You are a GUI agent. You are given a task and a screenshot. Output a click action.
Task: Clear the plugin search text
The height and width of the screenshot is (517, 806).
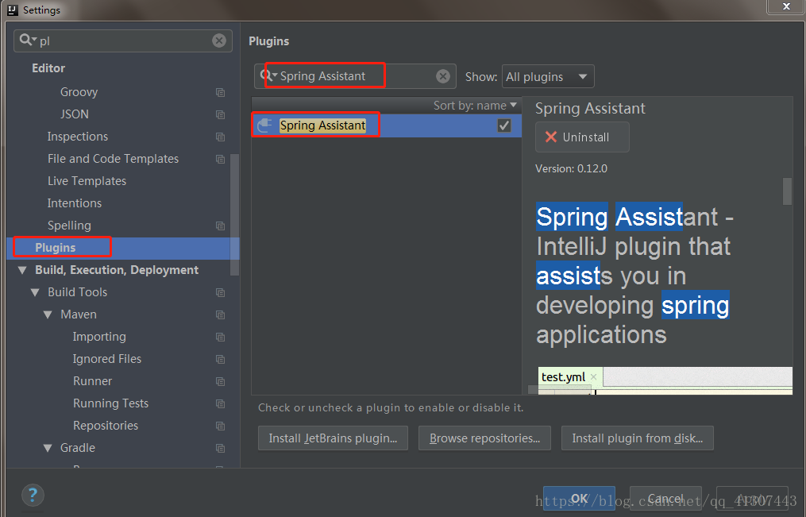(x=442, y=76)
